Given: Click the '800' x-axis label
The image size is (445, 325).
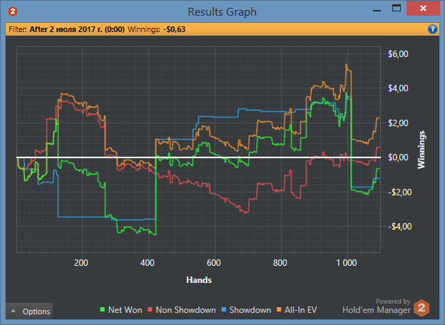Looking at the screenshot, I should (280, 263).
